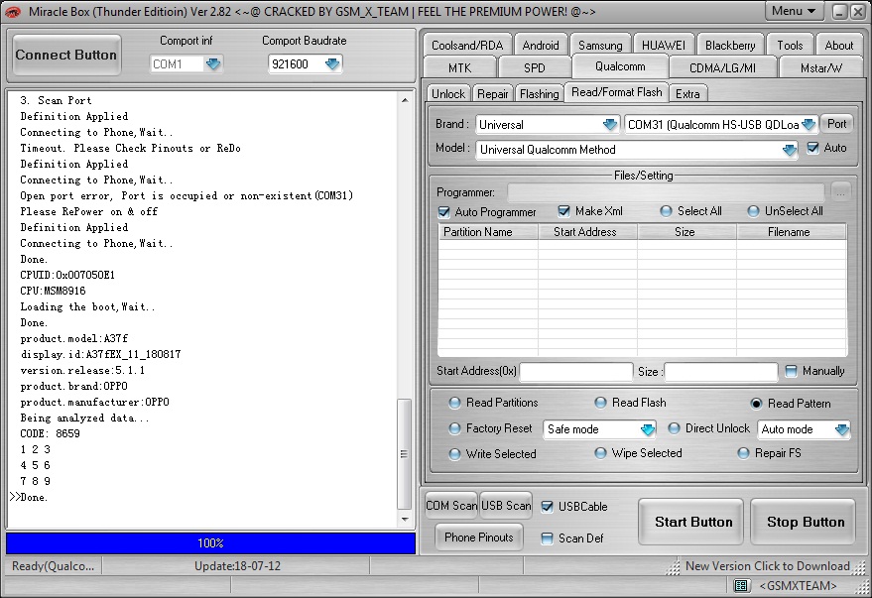Open the Unlock sub-tab
Image resolution: width=872 pixels, height=598 pixels.
click(448, 94)
